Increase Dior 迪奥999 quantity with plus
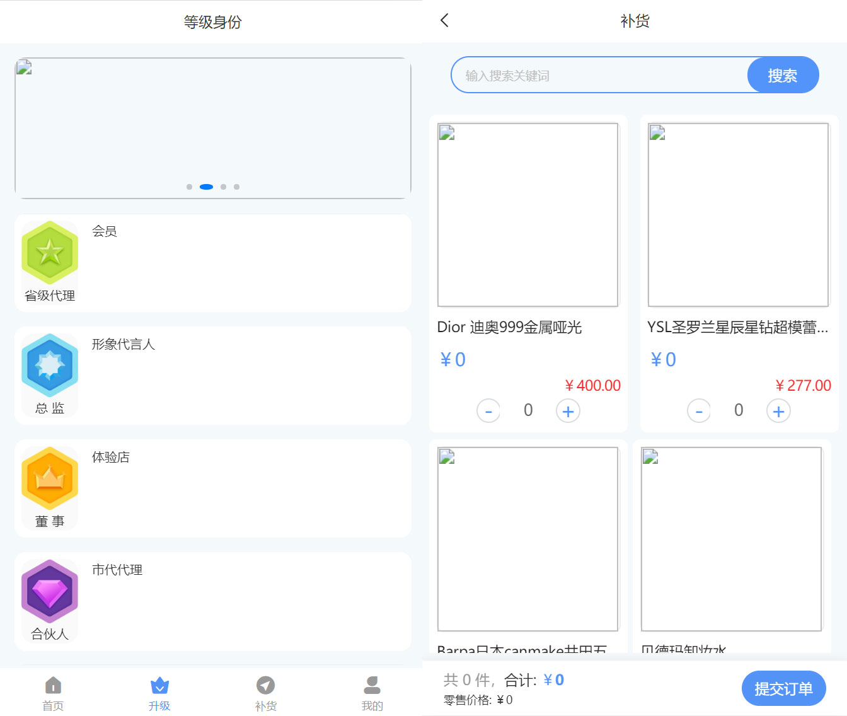 coord(568,412)
